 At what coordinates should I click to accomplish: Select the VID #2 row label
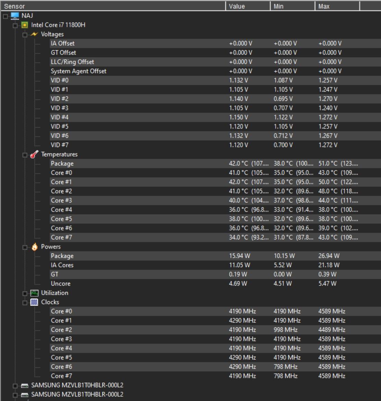tap(60, 99)
